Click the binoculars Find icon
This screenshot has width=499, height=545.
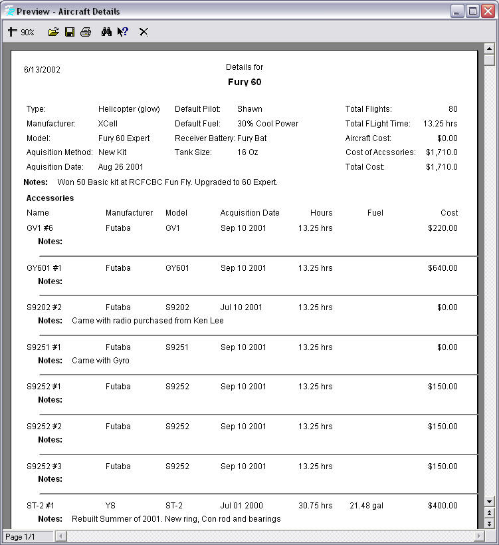point(106,32)
